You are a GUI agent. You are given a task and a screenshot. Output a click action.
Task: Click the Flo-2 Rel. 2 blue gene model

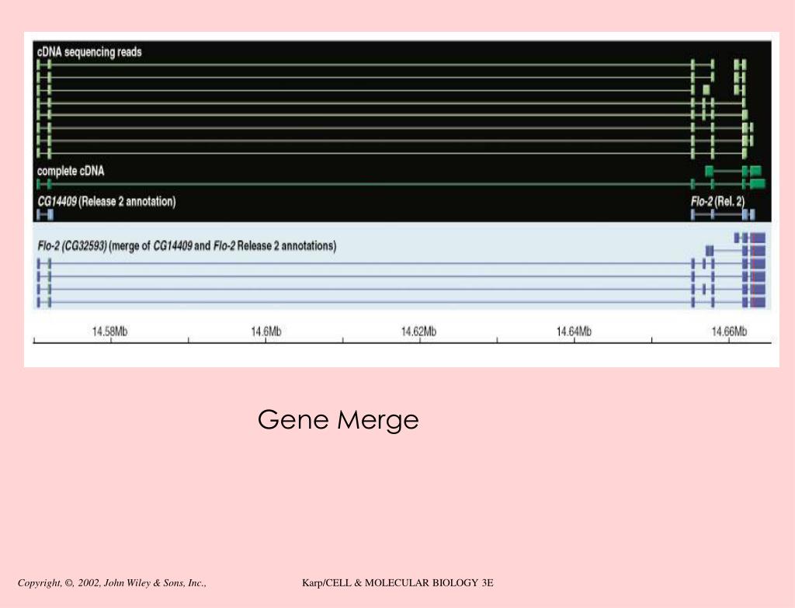point(723,214)
